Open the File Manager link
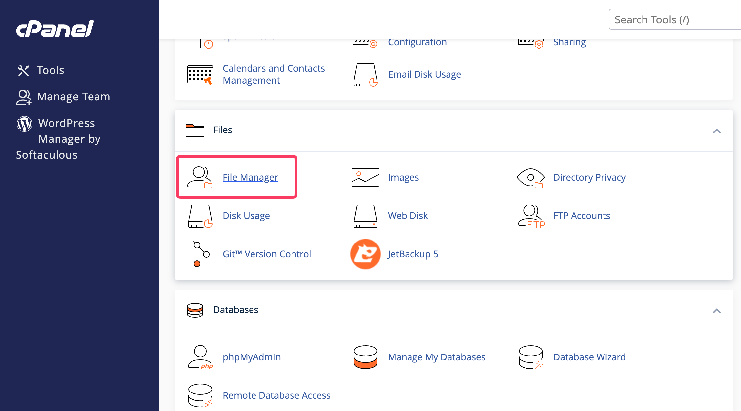 click(251, 177)
